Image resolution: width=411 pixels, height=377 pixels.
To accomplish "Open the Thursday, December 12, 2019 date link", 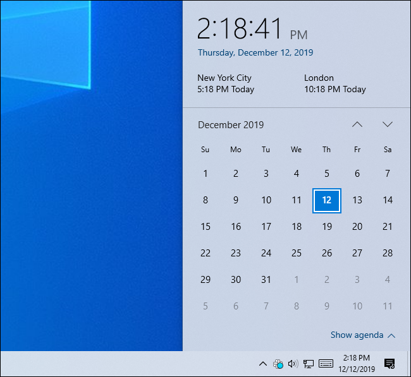I will pyautogui.click(x=255, y=52).
